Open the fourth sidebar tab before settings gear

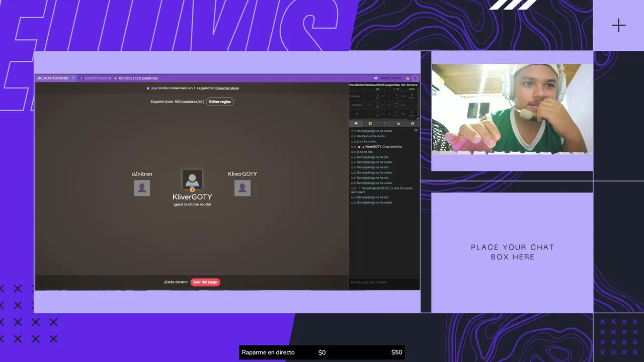tap(398, 123)
